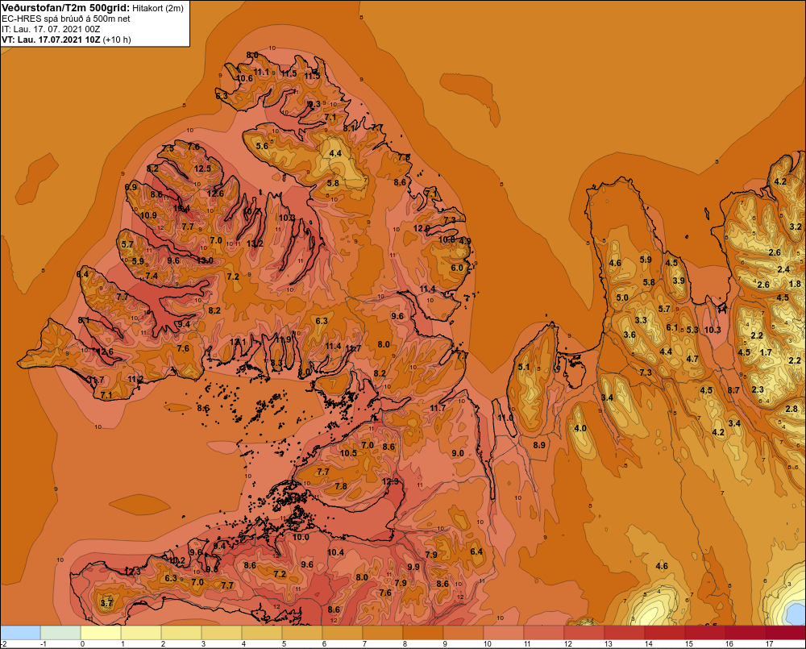Click the 7.5 temperature label
The image size is (806, 649).
click(x=168, y=148)
